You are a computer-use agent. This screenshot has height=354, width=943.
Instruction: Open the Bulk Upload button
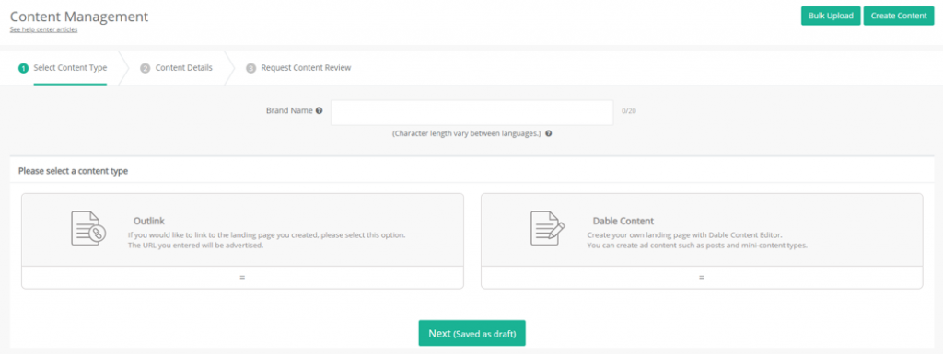coord(831,17)
